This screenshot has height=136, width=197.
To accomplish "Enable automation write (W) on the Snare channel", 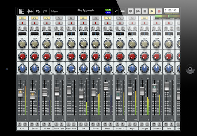I will [37, 28].
